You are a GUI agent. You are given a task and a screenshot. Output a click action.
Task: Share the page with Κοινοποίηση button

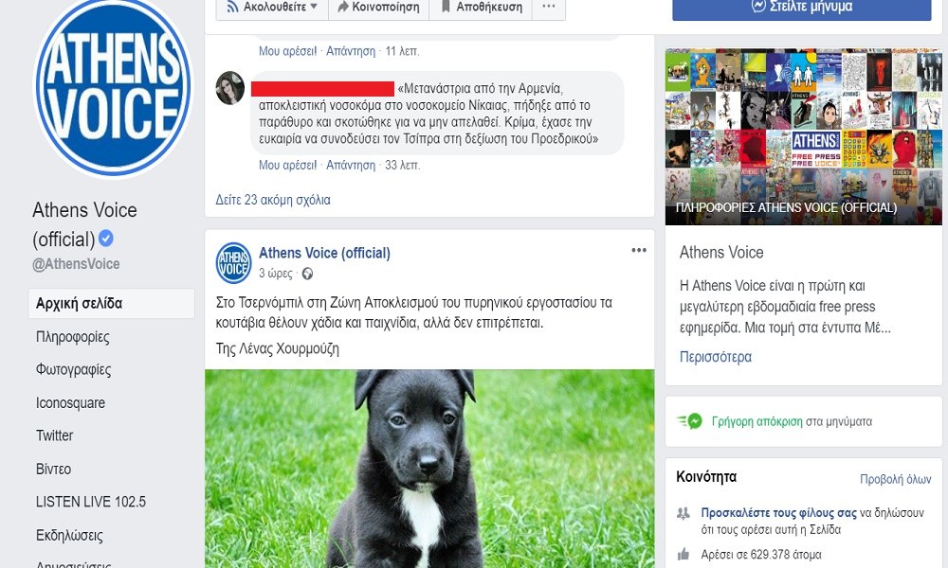click(378, 7)
